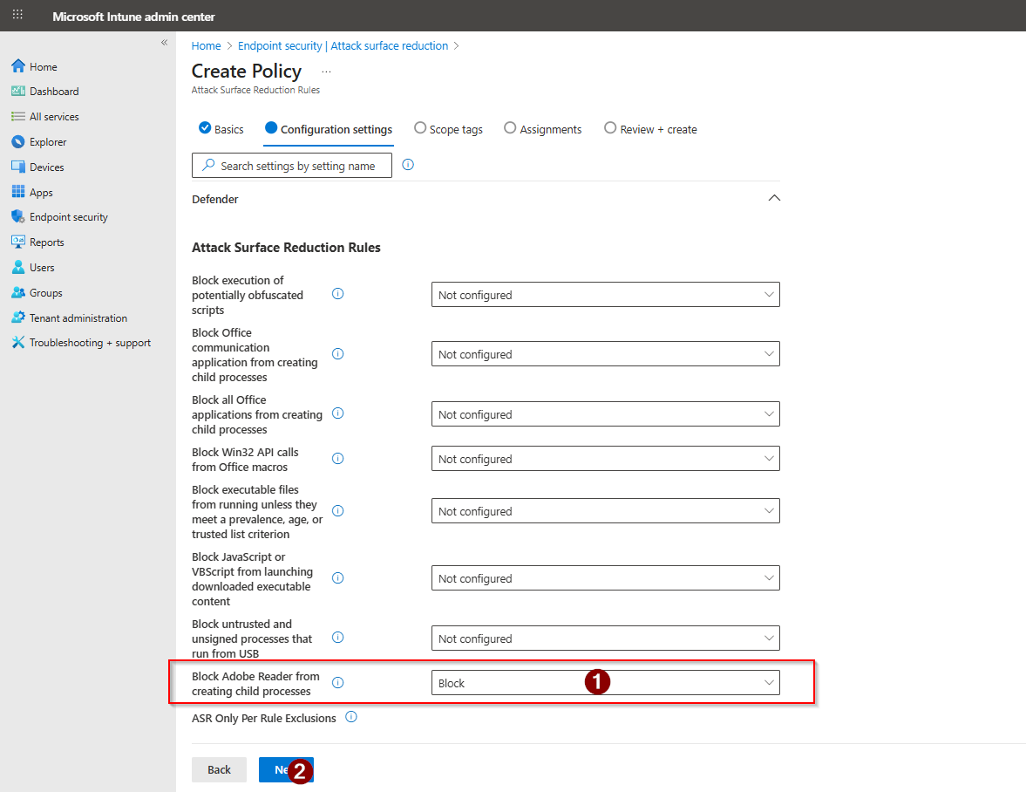Open the Endpoint security section in sidebar
The width and height of the screenshot is (1026, 792).
68,216
